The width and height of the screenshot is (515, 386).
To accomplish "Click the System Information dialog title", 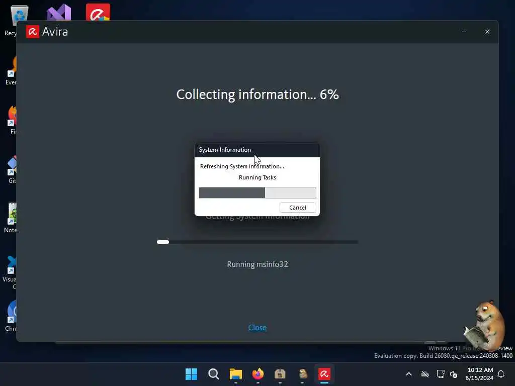I will 225,150.
